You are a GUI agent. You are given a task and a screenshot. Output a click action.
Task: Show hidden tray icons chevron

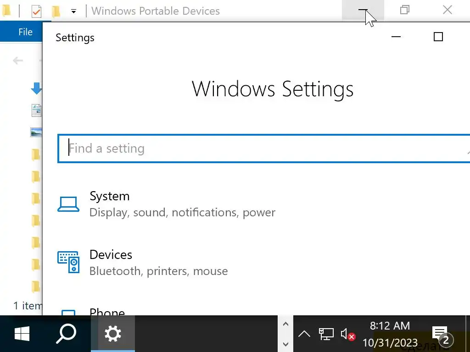(304, 334)
